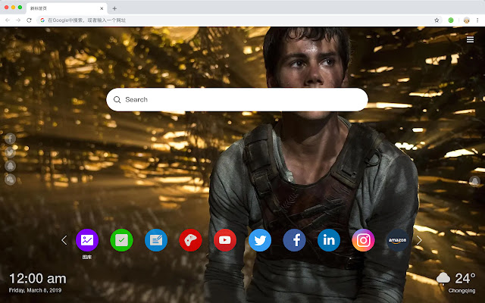Open the Instagram shortcut
Screen dimensions: 485x303
click(x=364, y=240)
